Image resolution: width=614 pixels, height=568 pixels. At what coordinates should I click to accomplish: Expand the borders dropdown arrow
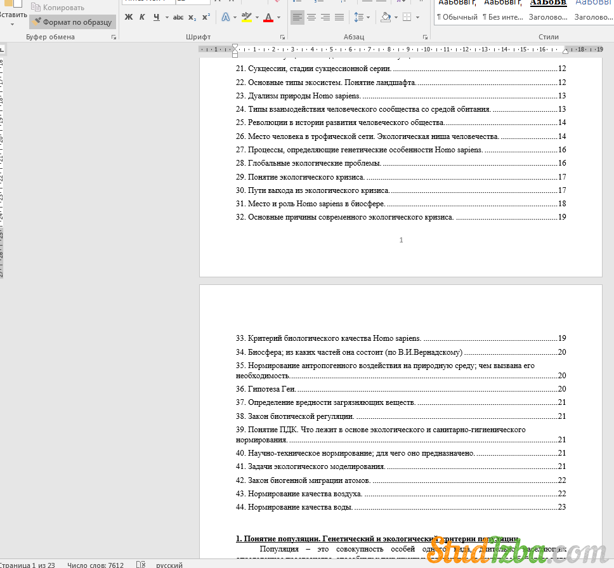[417, 17]
